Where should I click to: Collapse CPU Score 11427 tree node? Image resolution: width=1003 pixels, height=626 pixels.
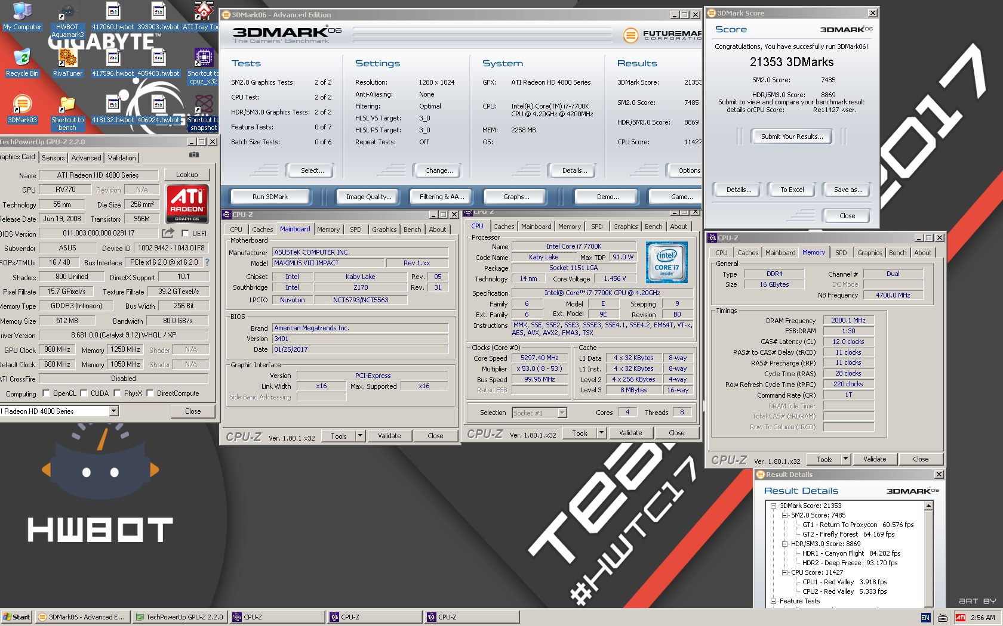(x=785, y=572)
